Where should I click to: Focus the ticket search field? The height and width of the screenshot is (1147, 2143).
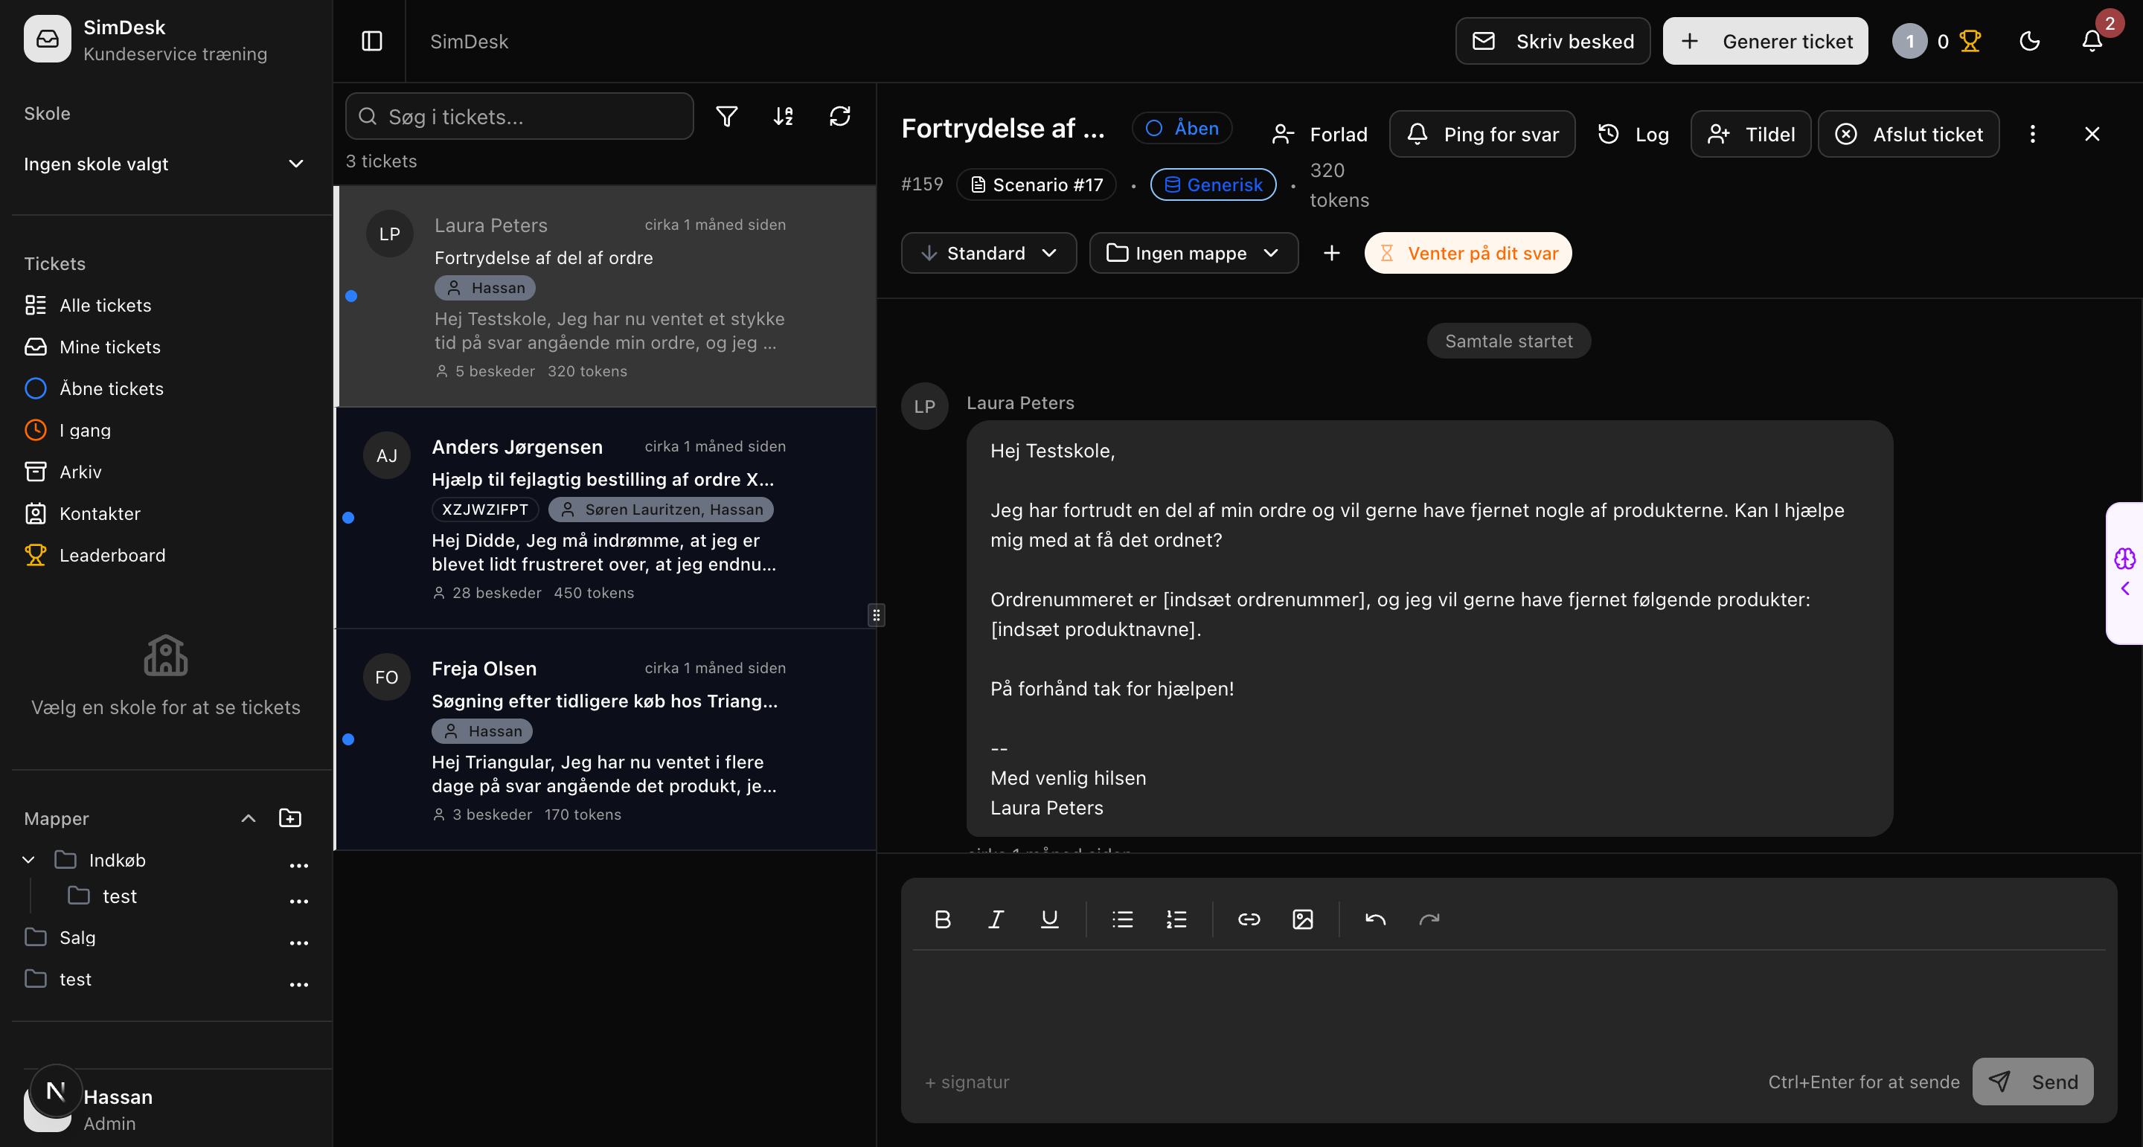(x=519, y=117)
